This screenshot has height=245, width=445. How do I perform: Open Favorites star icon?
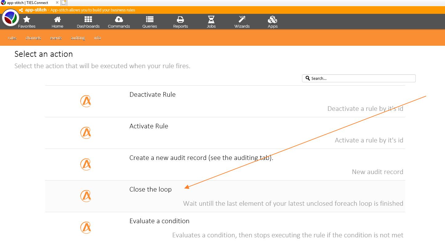tap(27, 20)
